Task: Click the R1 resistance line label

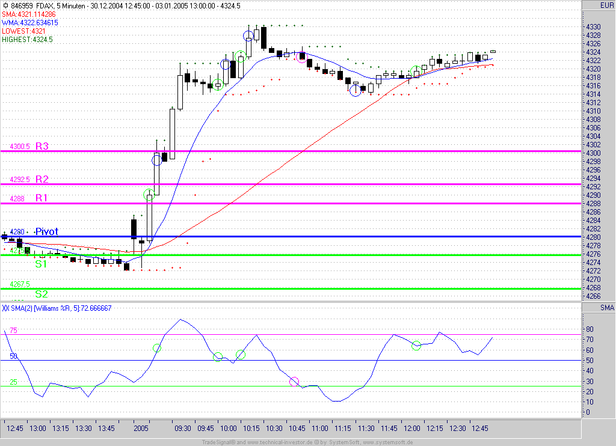Action: (41, 198)
